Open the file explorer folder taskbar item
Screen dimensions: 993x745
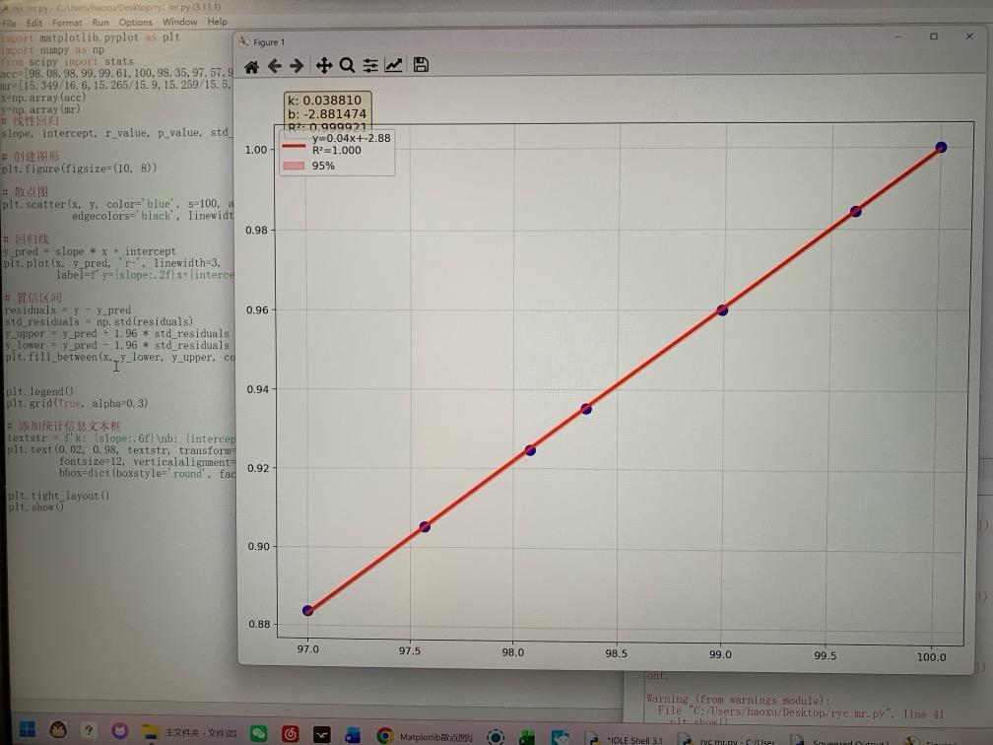click(x=189, y=732)
